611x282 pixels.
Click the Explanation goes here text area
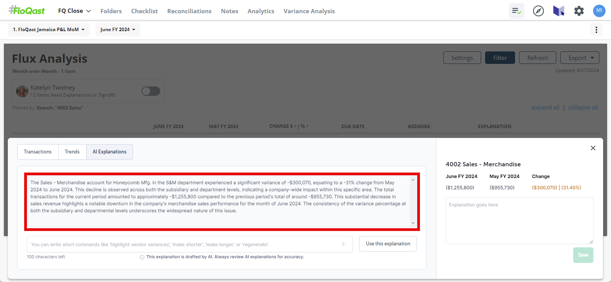click(x=519, y=220)
